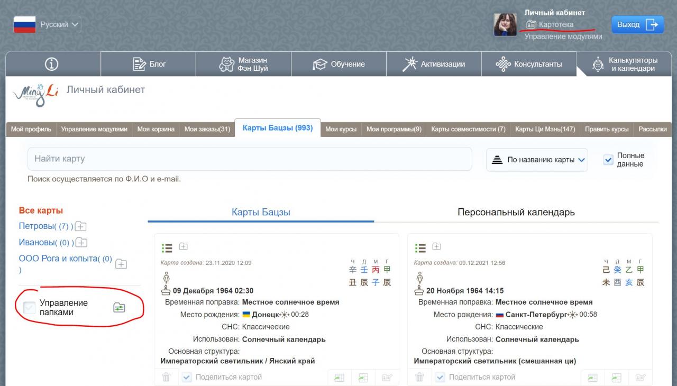
Task: Click the user avatar photo
Action: tap(505, 25)
